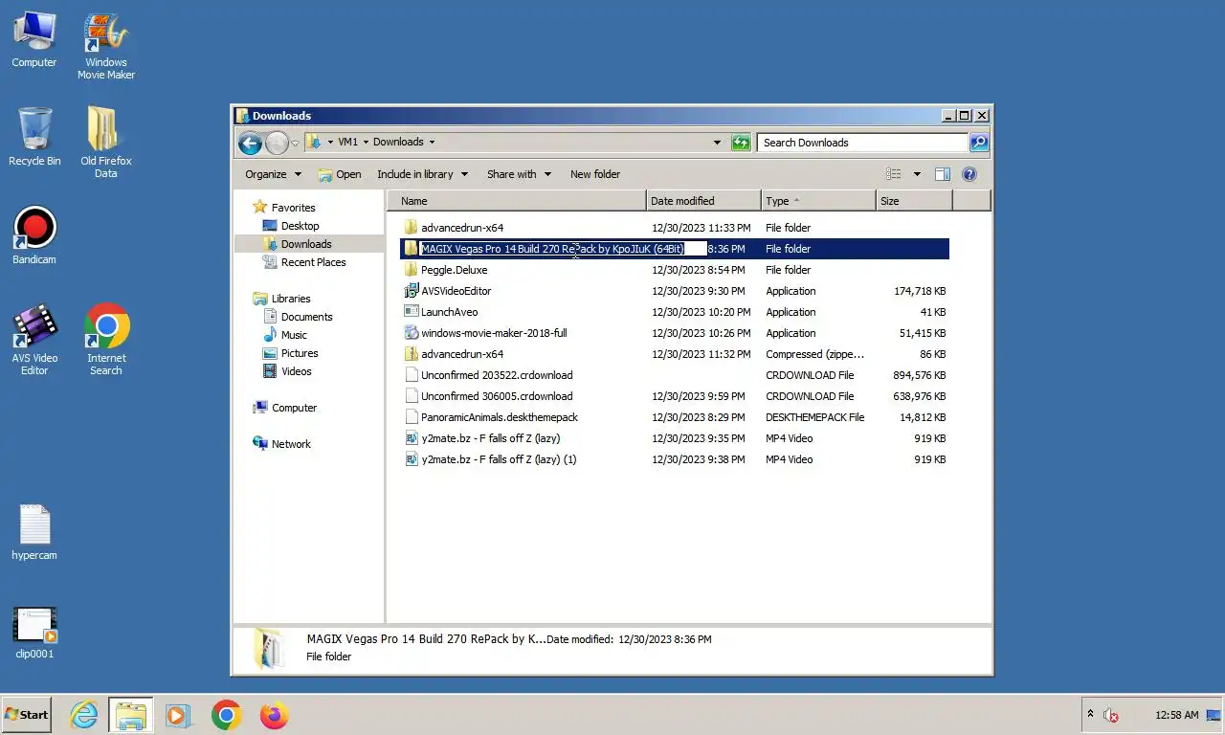Click the Forward navigation arrow in Explorer
Viewport: 1225px width, 735px height.
[277, 143]
